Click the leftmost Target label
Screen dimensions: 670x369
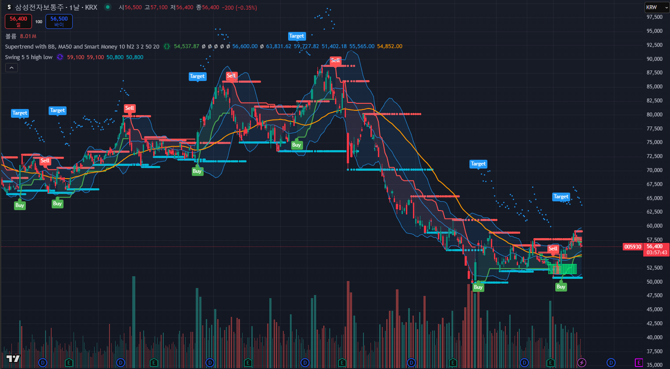click(x=20, y=113)
